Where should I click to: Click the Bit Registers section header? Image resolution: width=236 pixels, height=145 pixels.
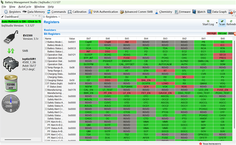[x=52, y=34]
